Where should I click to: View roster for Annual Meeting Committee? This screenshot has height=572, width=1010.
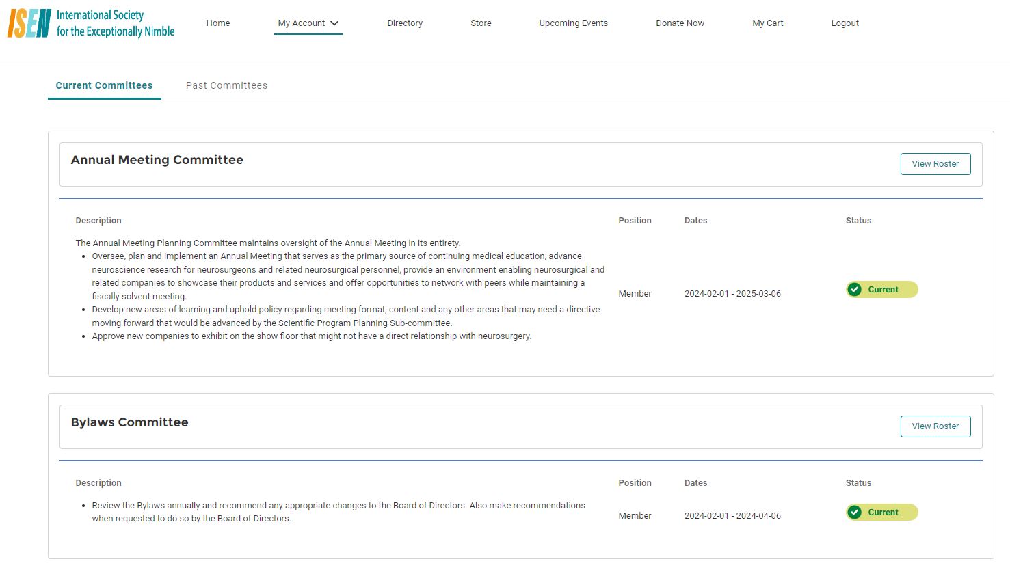click(x=935, y=164)
